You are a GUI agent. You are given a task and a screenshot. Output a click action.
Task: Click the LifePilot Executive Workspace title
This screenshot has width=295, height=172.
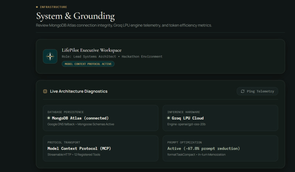(x=92, y=50)
